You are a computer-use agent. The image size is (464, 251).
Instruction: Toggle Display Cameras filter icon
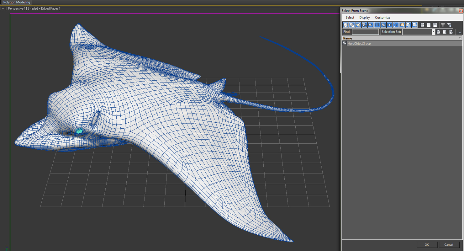coord(364,25)
